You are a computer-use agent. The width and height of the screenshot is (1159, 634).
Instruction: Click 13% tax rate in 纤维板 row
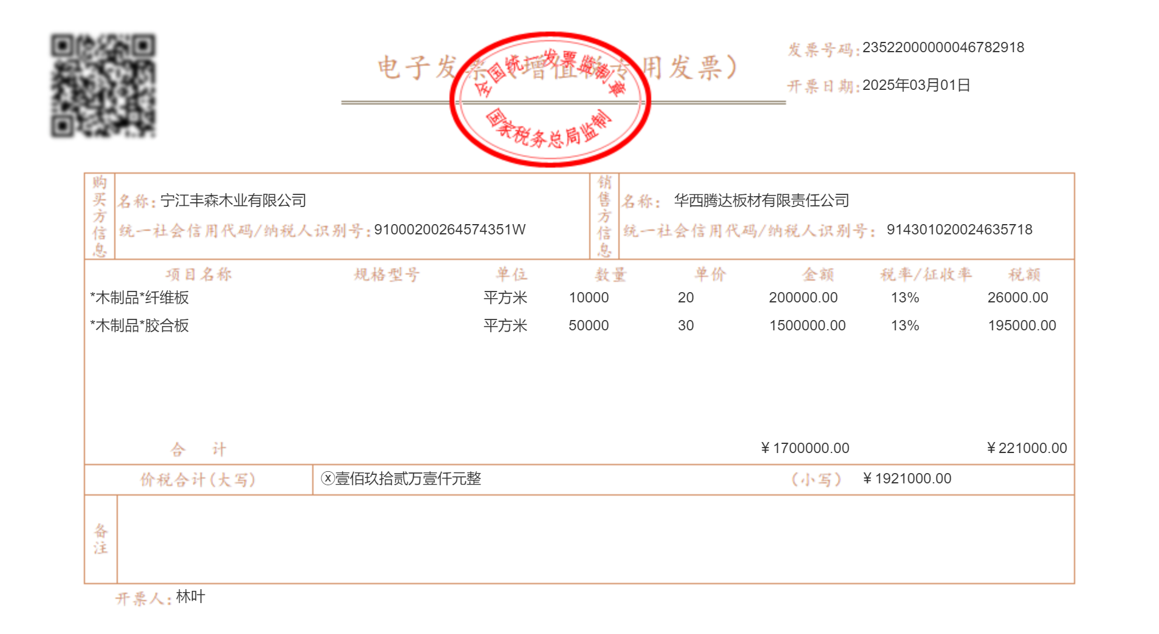pos(905,298)
